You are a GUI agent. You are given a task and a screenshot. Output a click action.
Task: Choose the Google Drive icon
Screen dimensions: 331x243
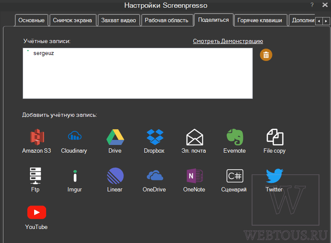[115, 137]
